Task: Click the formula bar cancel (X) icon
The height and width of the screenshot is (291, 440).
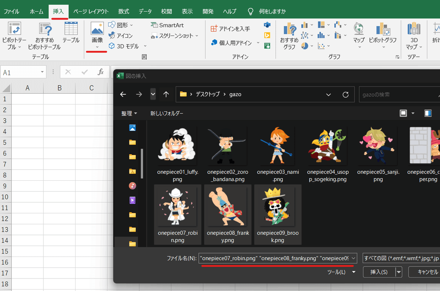Action: click(68, 72)
